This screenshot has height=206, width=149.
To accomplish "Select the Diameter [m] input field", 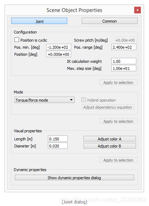I will click(58, 146).
